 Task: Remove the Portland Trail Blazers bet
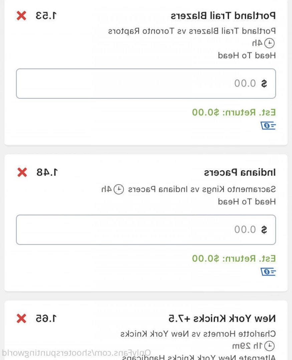[x=21, y=16]
